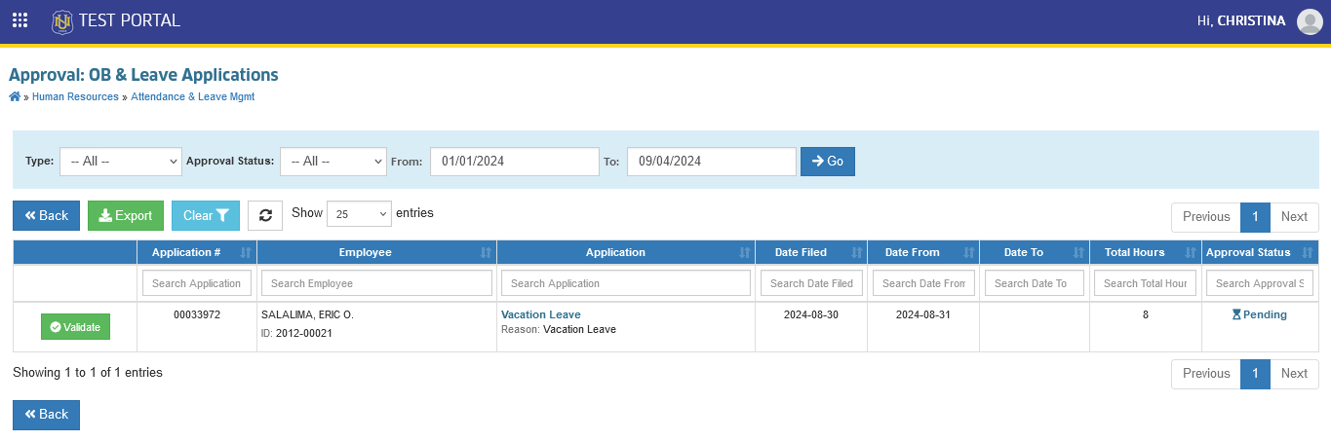Viewport: 1331px width, 441px height.
Task: Change the Show entries count dropdown
Action: (x=359, y=213)
